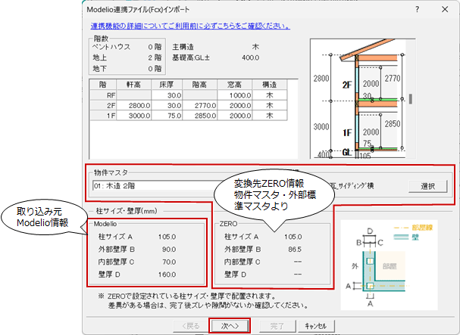Click the 床厚 column header

pyautogui.click(x=167, y=85)
